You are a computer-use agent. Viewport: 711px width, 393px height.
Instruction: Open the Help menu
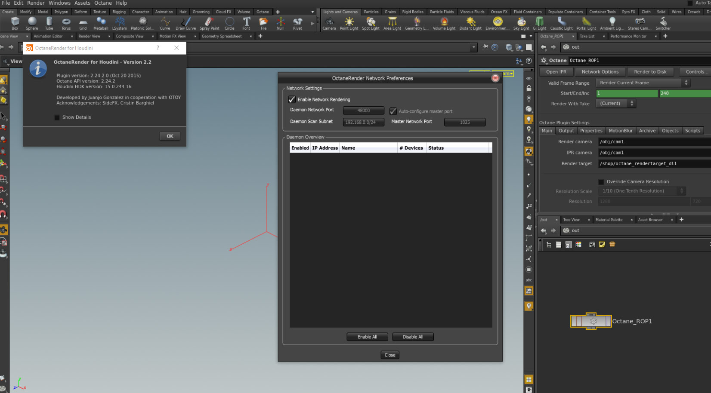(121, 3)
